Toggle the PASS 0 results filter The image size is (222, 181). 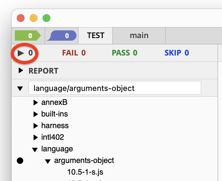[125, 53]
